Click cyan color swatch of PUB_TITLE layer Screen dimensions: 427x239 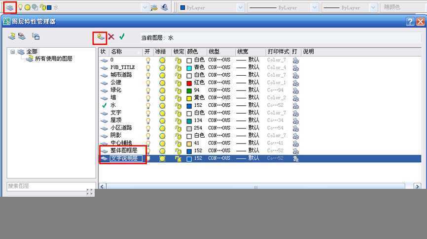click(189, 68)
